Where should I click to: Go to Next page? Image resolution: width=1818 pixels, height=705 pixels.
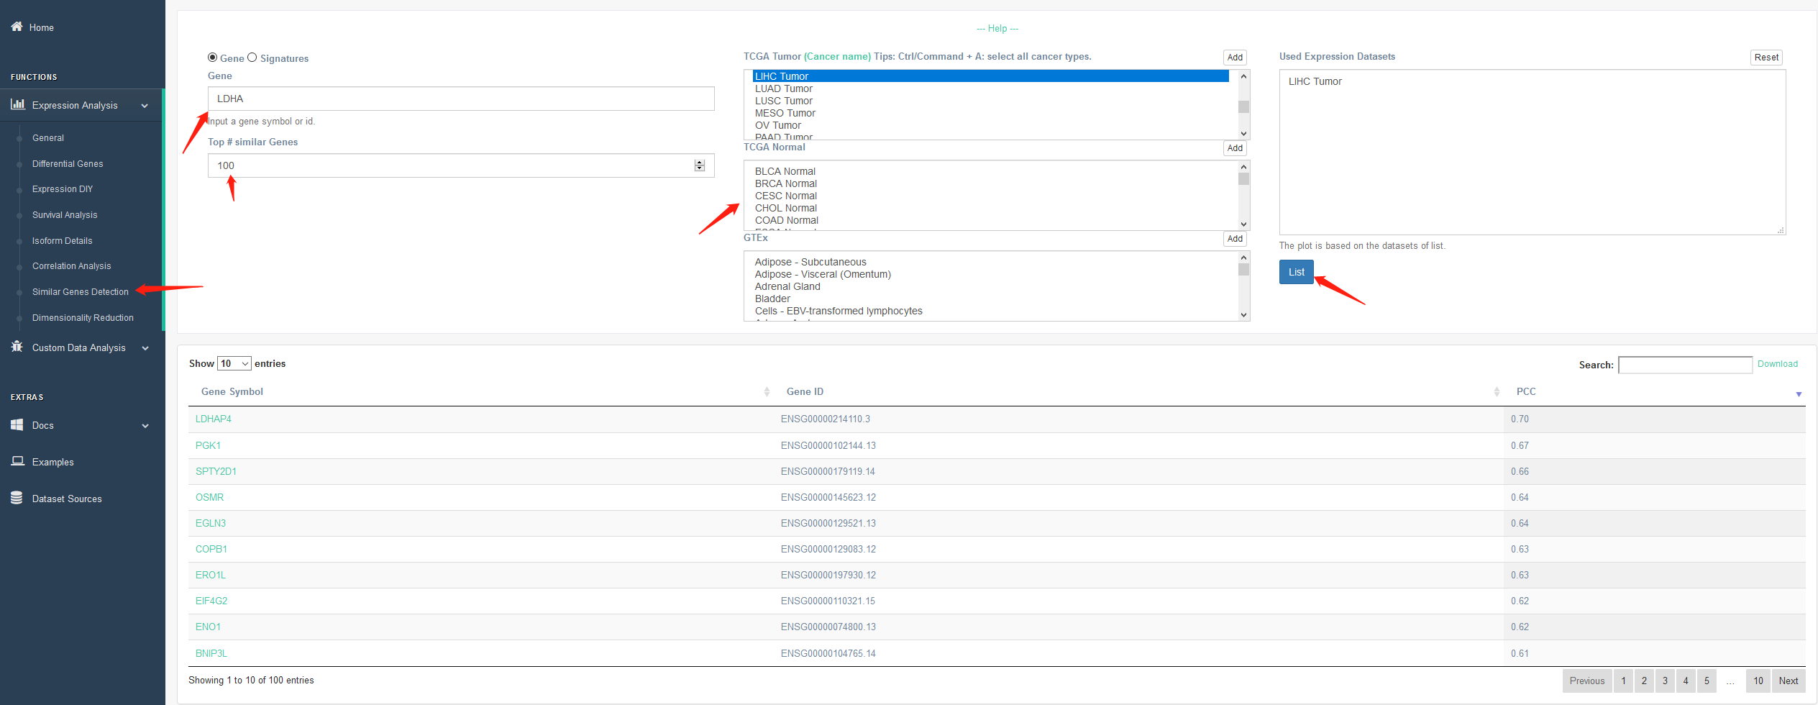(x=1788, y=681)
